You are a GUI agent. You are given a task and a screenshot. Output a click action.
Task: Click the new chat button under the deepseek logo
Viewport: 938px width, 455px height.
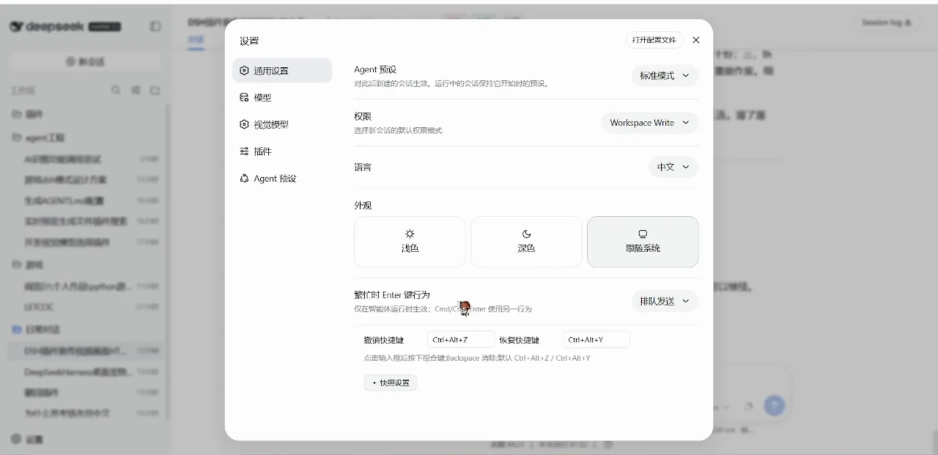[86, 62]
